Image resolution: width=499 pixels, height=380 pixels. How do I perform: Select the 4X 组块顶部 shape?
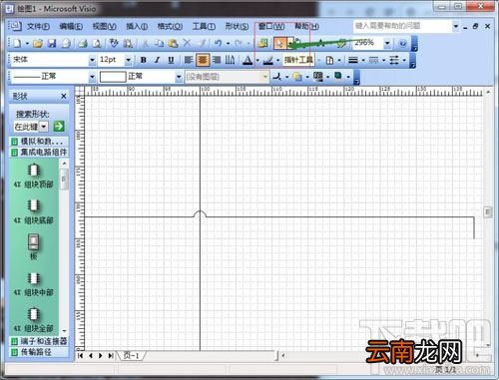pyautogui.click(x=33, y=177)
